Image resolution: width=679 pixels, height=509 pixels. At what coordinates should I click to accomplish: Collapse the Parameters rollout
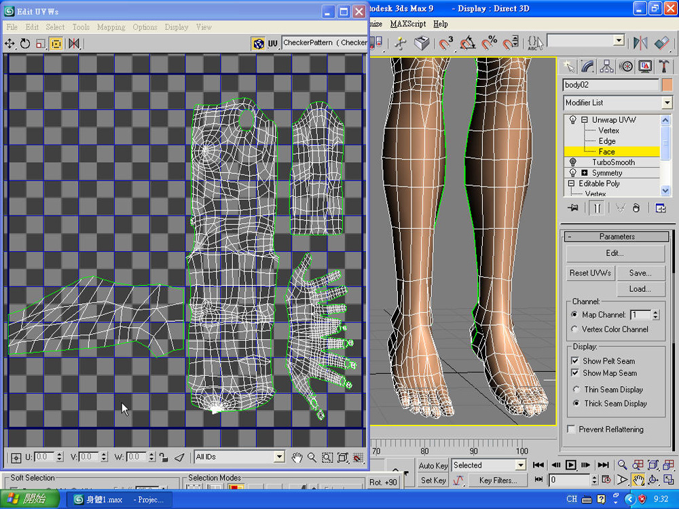pos(617,236)
